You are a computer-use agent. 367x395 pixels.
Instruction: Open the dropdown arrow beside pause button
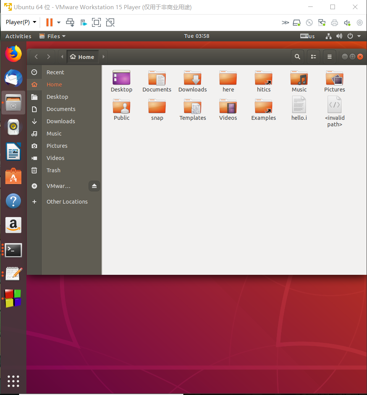pyautogui.click(x=59, y=23)
